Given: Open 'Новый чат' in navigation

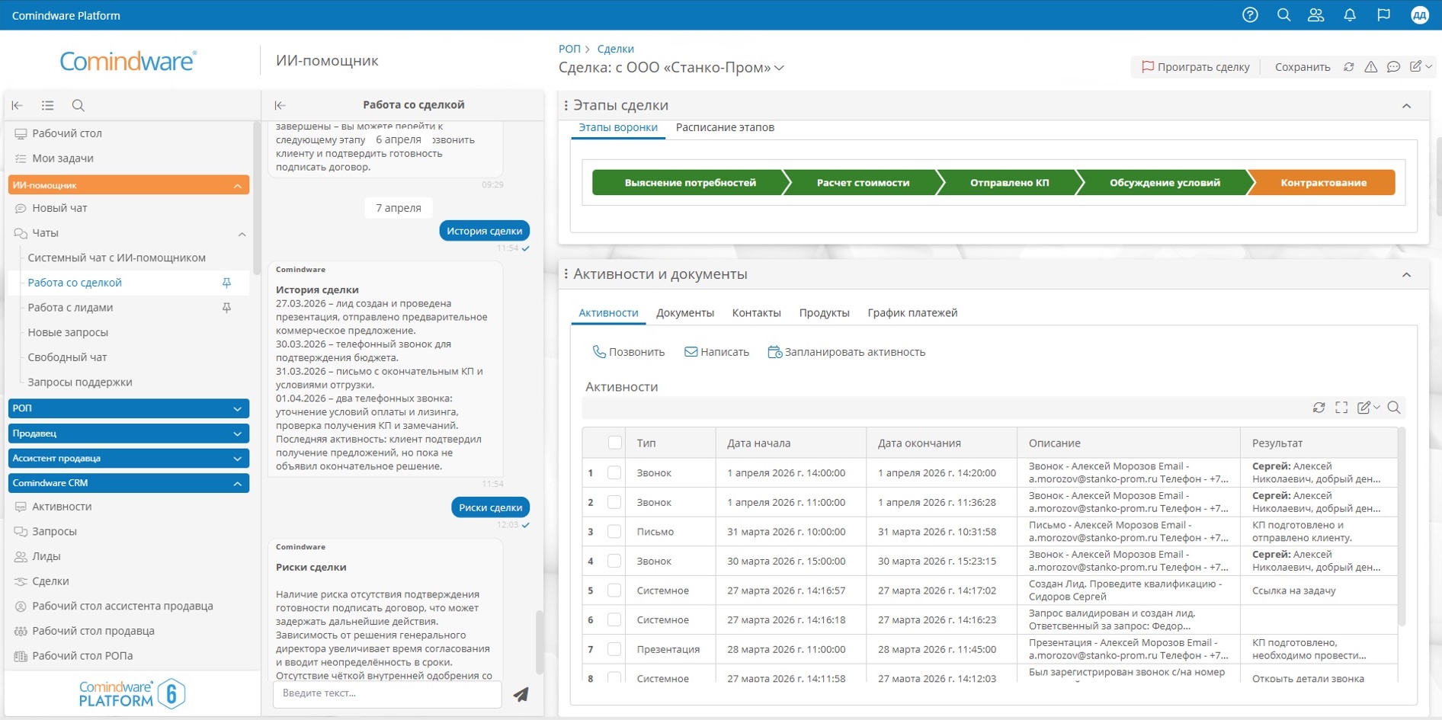Looking at the screenshot, I should (59, 208).
